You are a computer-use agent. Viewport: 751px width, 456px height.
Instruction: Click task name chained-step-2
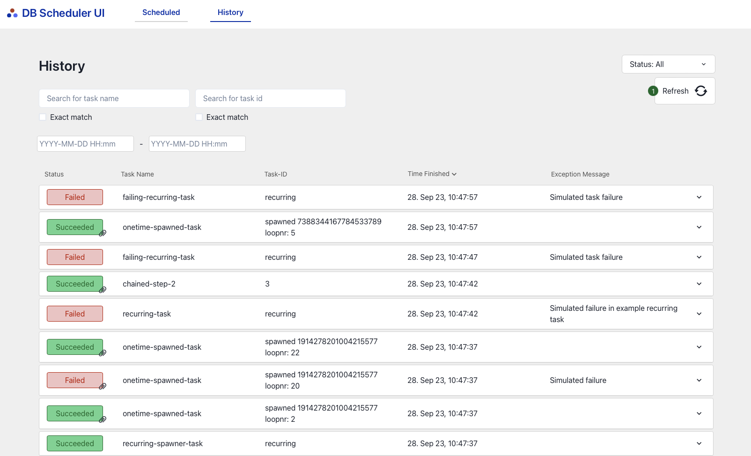(149, 284)
